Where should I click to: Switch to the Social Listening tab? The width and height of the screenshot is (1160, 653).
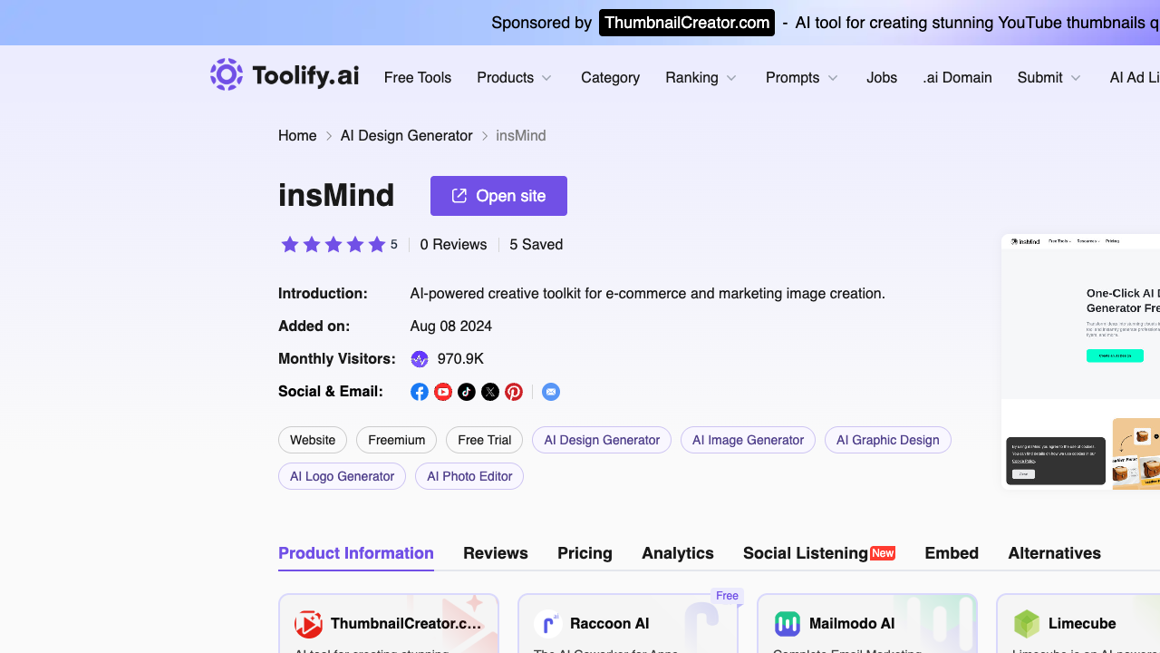click(819, 553)
